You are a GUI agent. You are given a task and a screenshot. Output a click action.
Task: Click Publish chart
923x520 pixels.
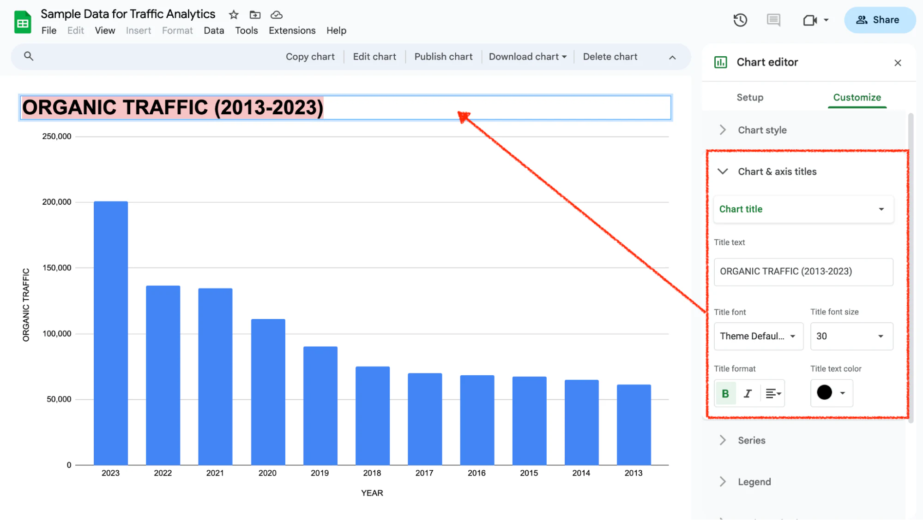click(x=443, y=57)
